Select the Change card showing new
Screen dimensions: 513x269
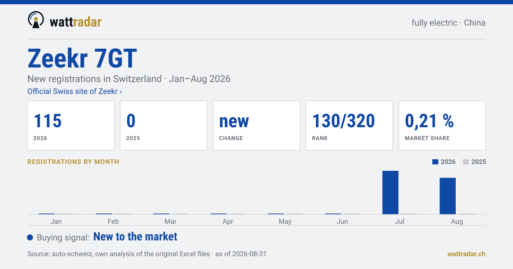[x=256, y=126]
